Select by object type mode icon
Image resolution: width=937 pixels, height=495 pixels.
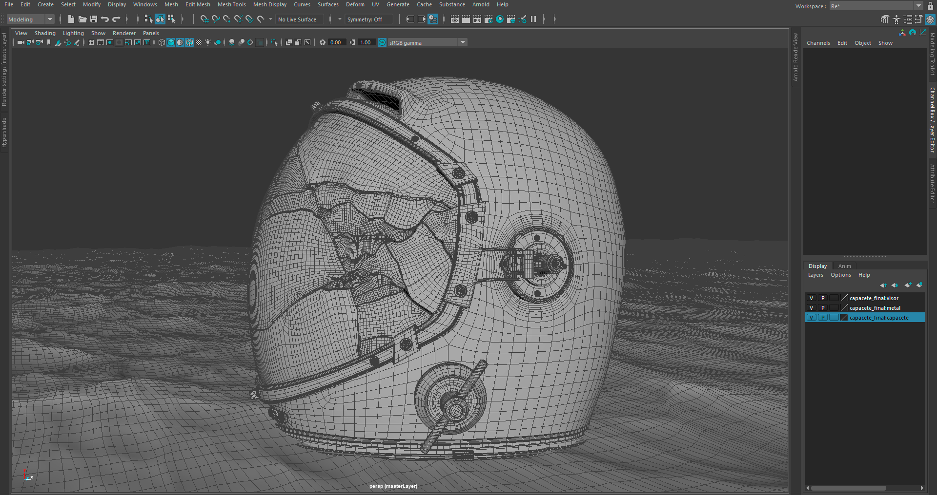pos(160,19)
